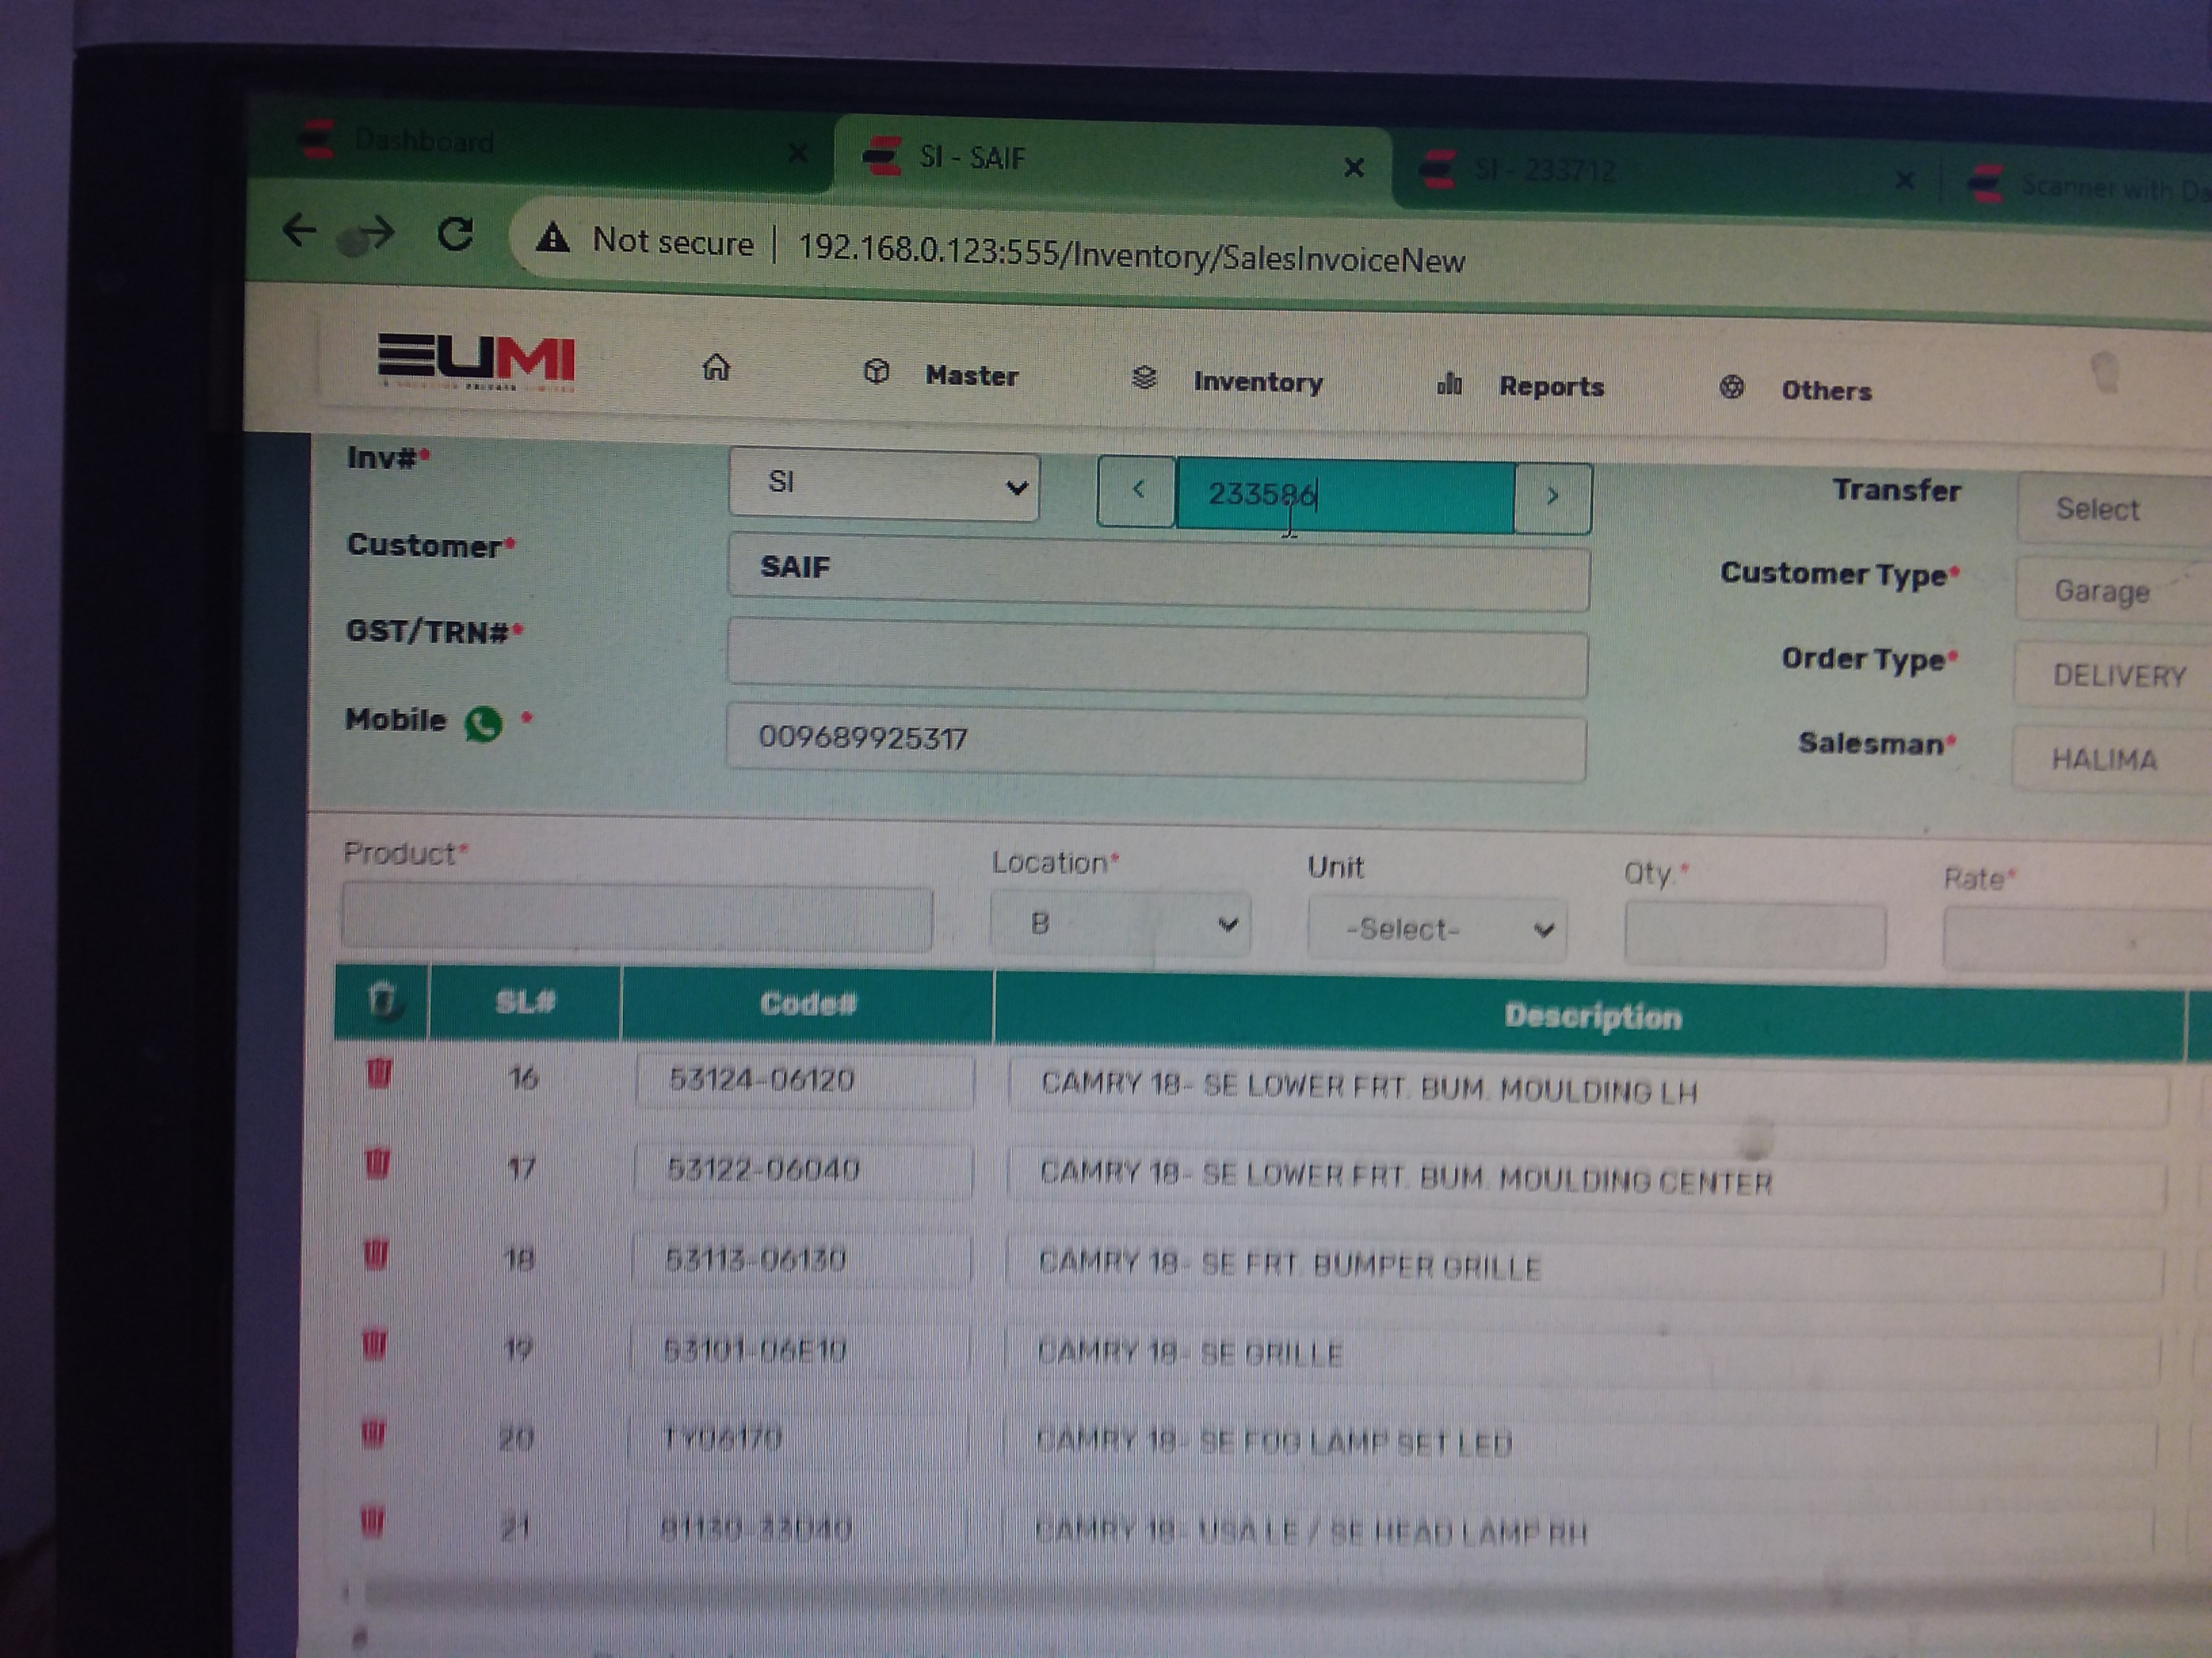Click description SE FOG LAMP SET LED
The image size is (2212, 1658).
[1580, 1442]
